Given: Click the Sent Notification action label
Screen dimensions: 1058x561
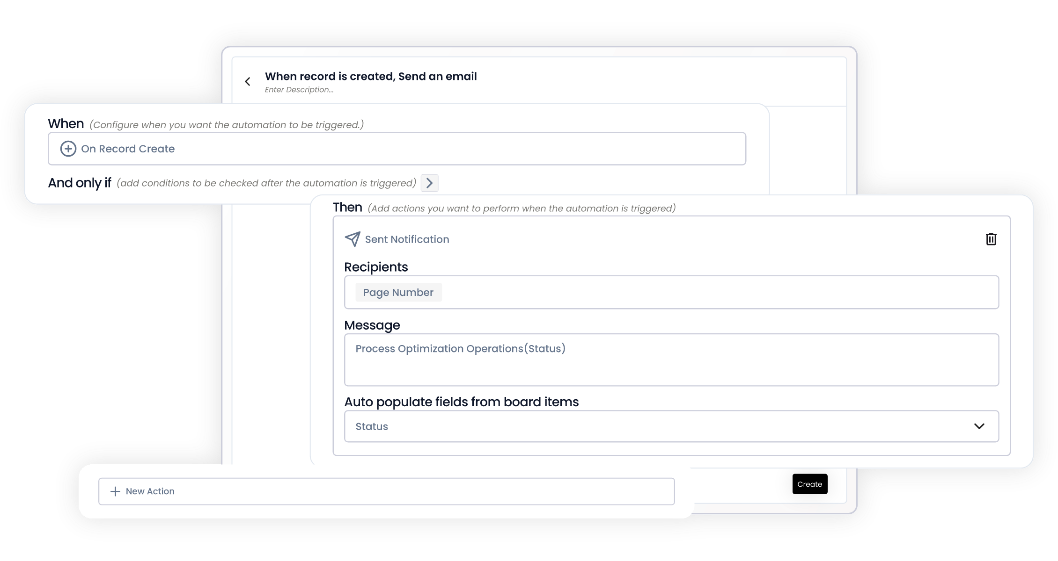Looking at the screenshot, I should click(407, 239).
